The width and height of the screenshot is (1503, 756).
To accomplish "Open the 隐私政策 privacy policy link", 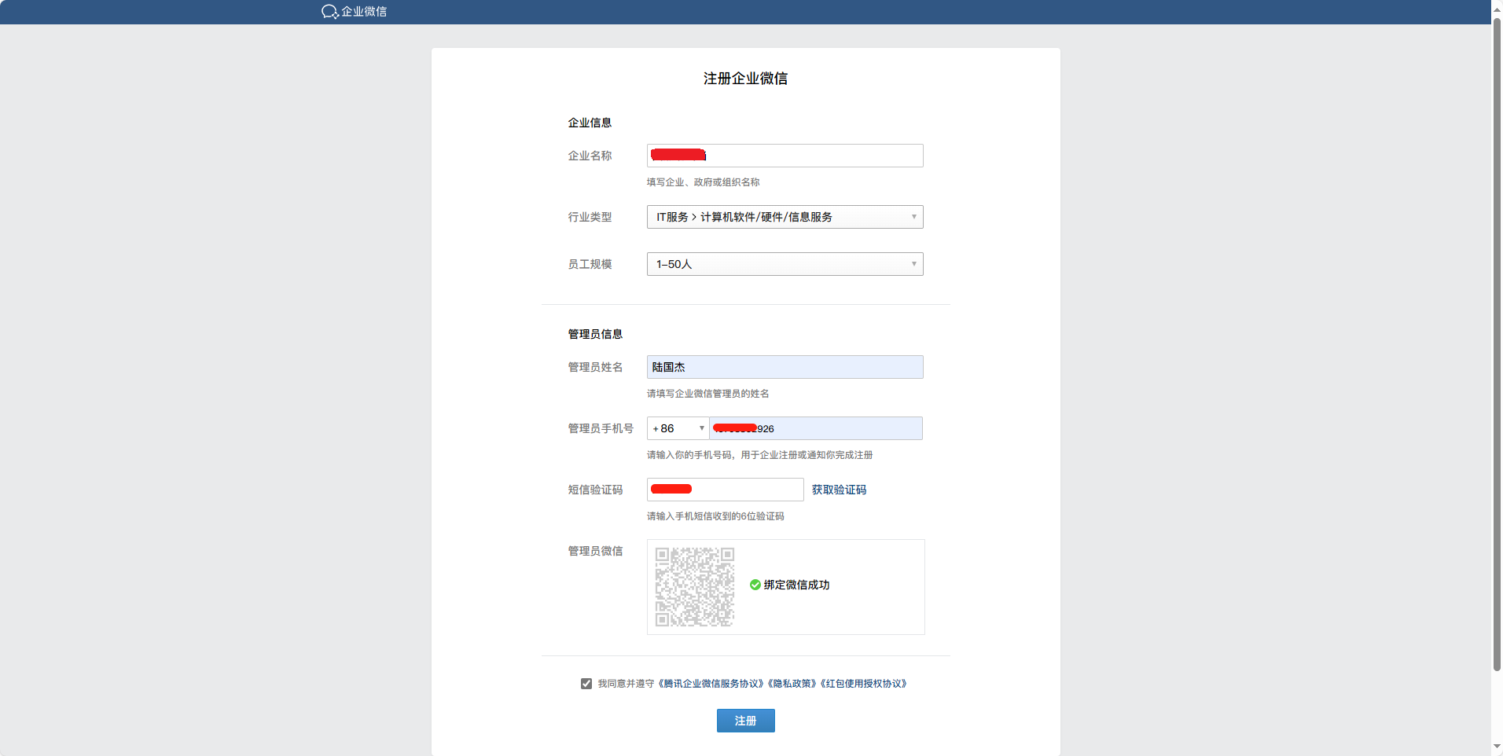I will [793, 684].
